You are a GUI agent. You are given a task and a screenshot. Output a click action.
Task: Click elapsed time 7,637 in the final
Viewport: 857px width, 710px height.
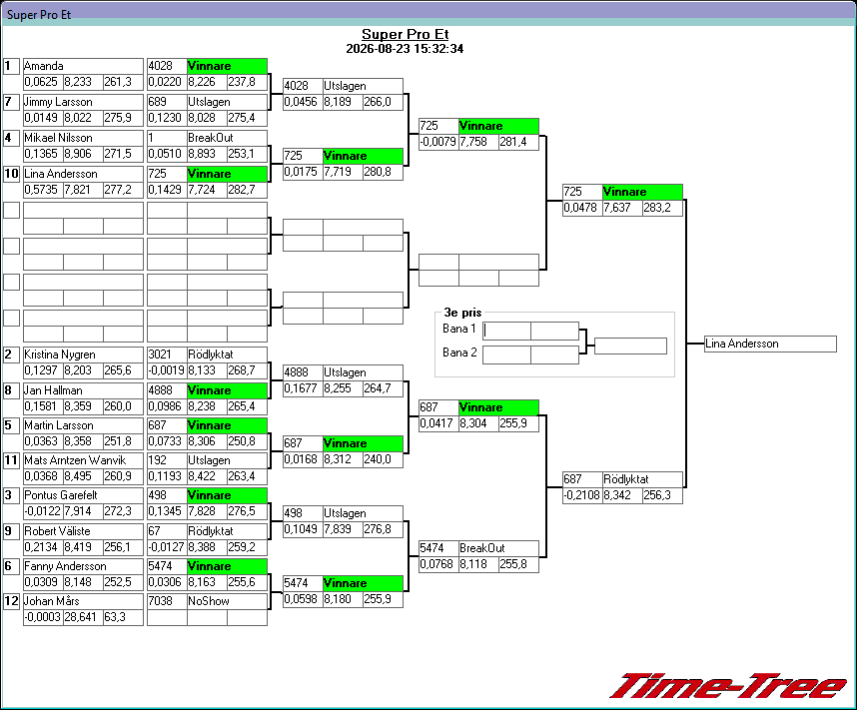click(622, 208)
